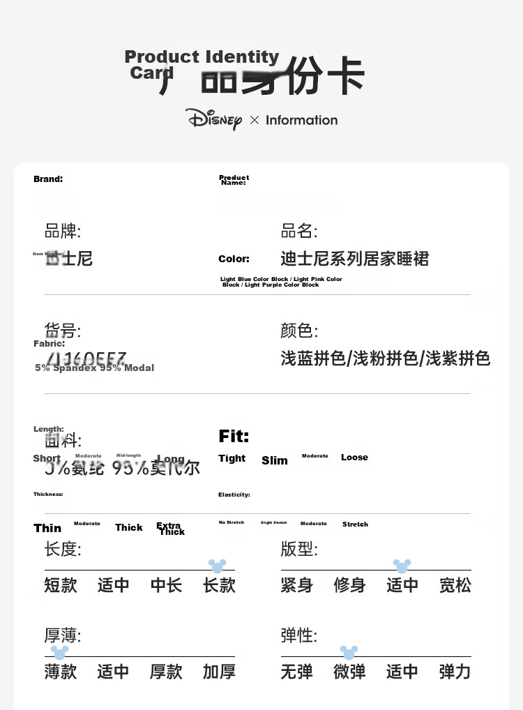Screen dimensions: 523x710
Task: Click the 'Tight' fit option
Action: [232, 458]
